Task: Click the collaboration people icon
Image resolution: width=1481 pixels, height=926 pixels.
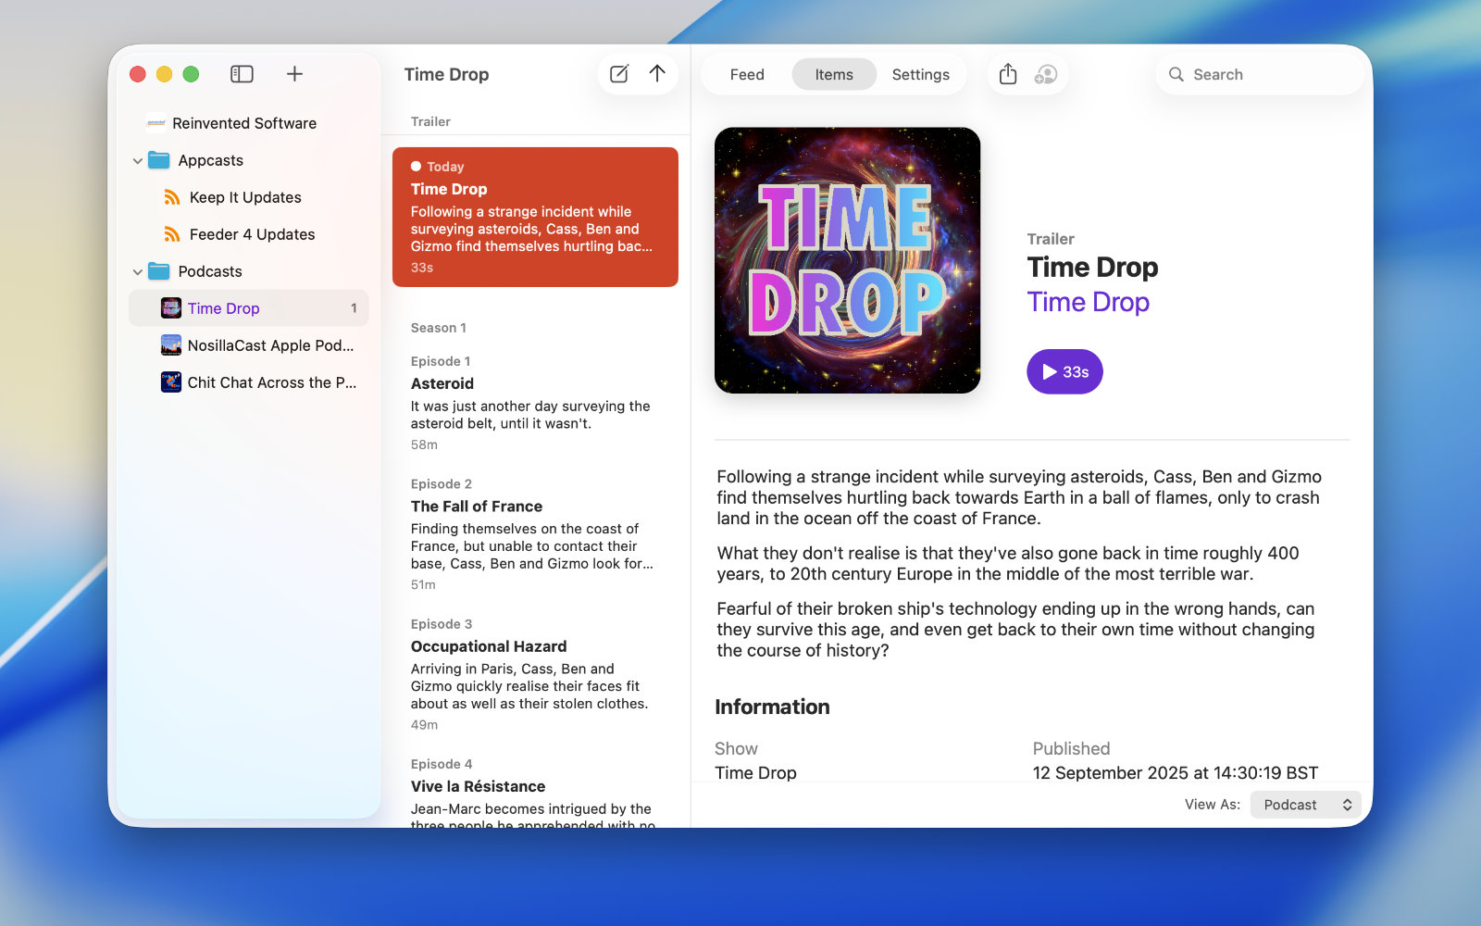Action: point(1046,74)
